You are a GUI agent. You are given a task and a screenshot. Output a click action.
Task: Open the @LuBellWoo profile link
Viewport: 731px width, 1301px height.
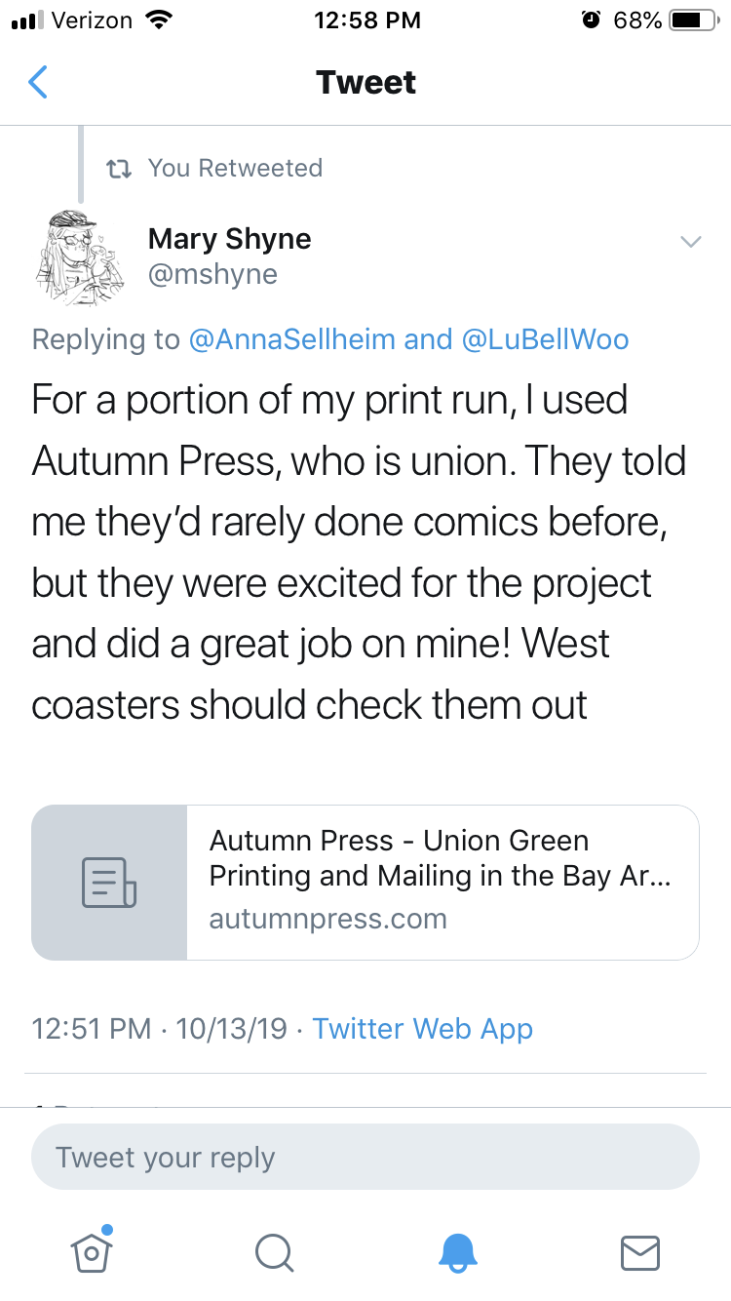[545, 338]
